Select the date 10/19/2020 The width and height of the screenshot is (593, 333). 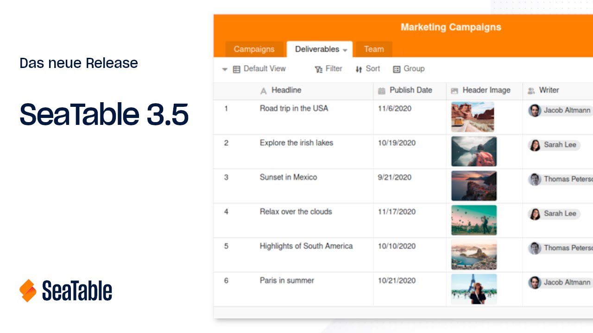pos(397,143)
